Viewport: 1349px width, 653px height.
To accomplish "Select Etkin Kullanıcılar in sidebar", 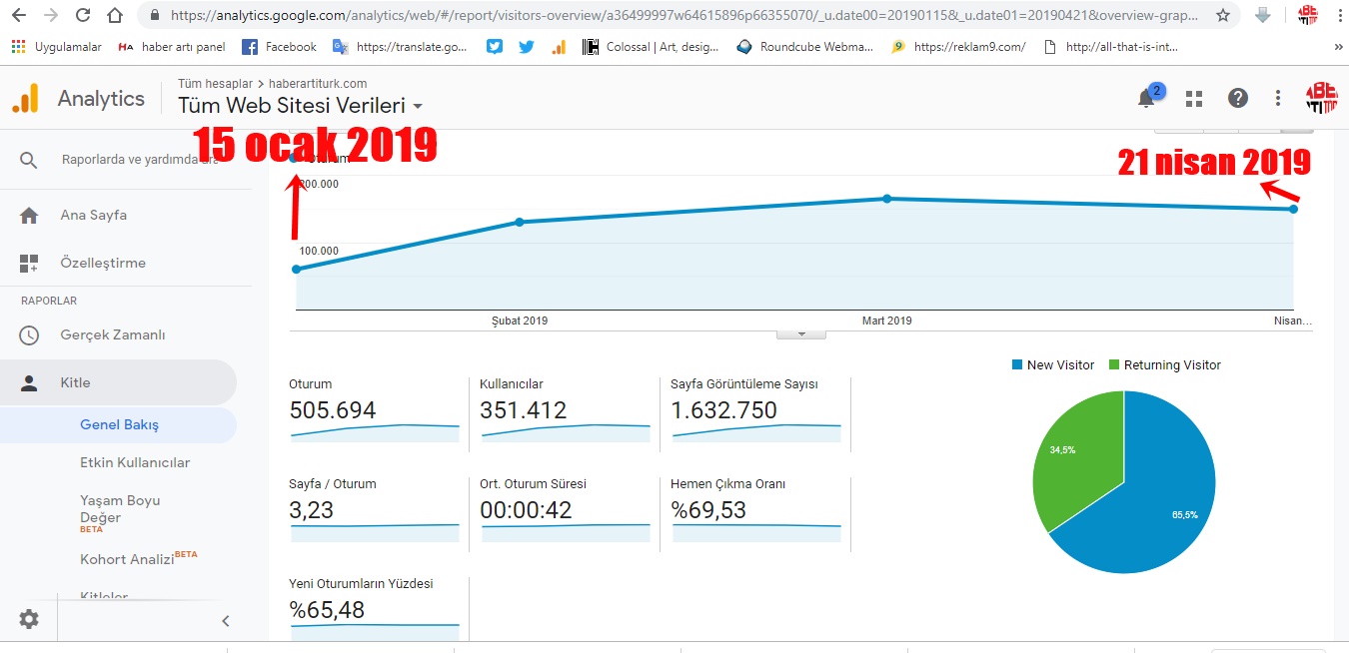I will click(135, 462).
